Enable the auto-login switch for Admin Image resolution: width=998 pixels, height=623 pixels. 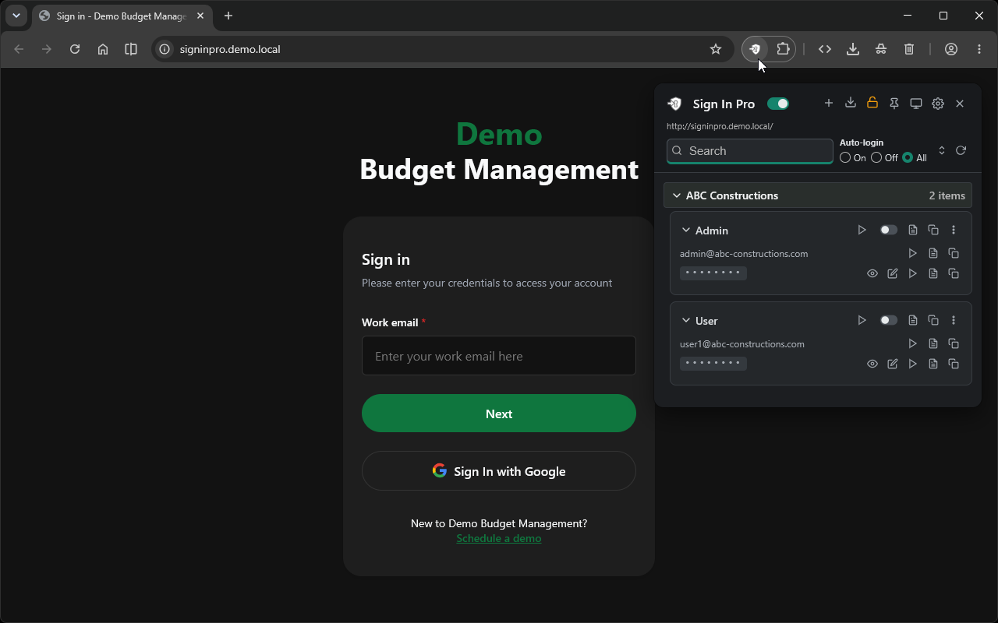888,230
